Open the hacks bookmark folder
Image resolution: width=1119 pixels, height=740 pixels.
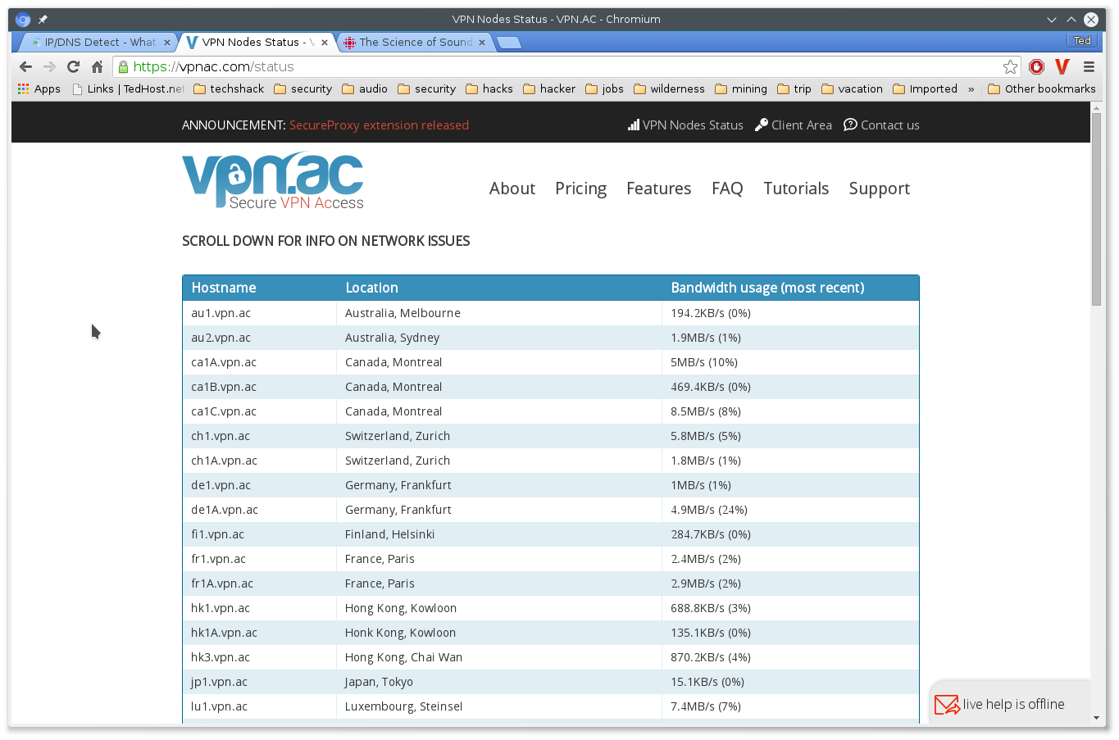[489, 89]
